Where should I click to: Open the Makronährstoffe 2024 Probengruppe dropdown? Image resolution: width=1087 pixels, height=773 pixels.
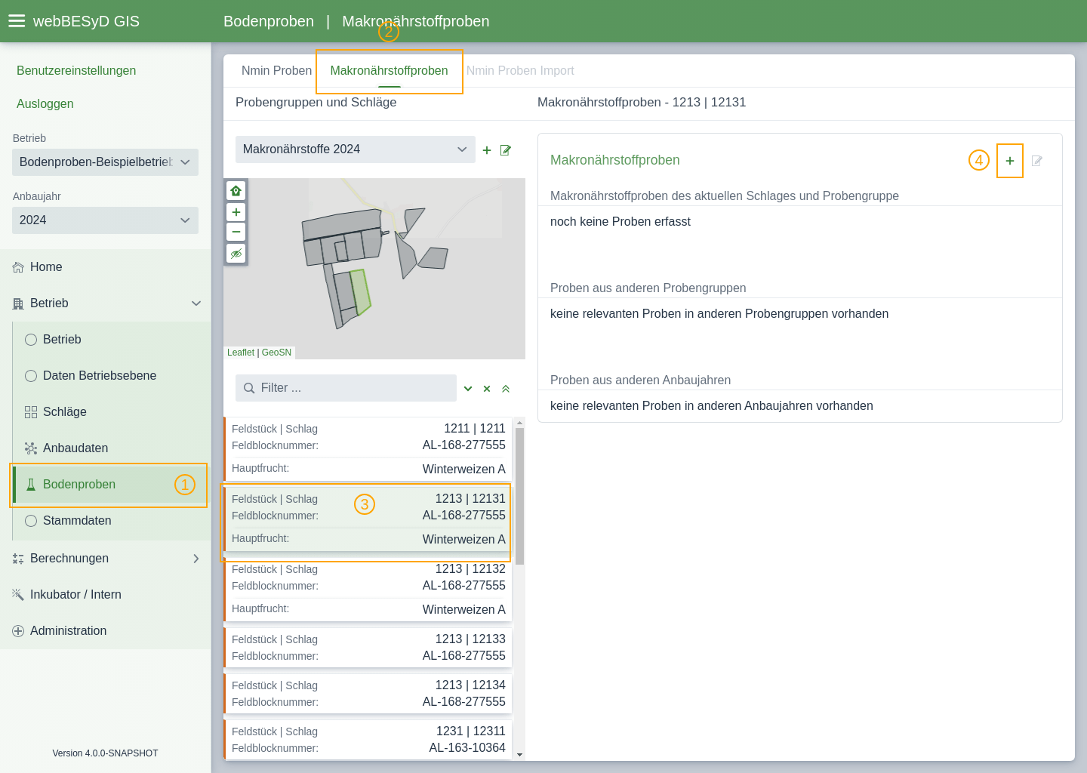[356, 149]
